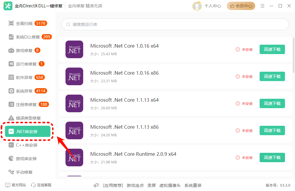Click the 在线客服 headset icon

click(33, 185)
